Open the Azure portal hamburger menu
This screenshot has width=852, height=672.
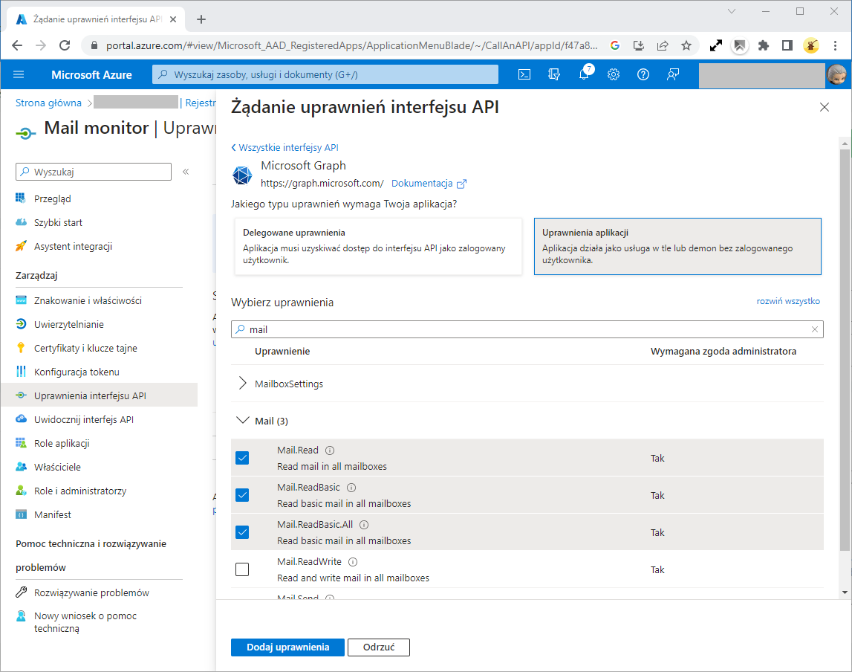click(19, 74)
